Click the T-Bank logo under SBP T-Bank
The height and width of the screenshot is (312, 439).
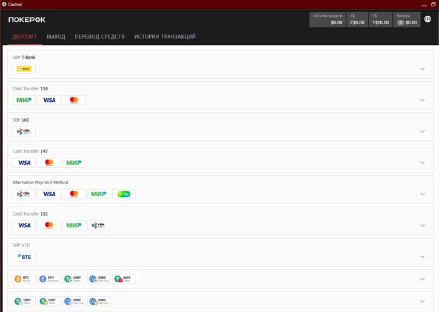tap(25, 69)
